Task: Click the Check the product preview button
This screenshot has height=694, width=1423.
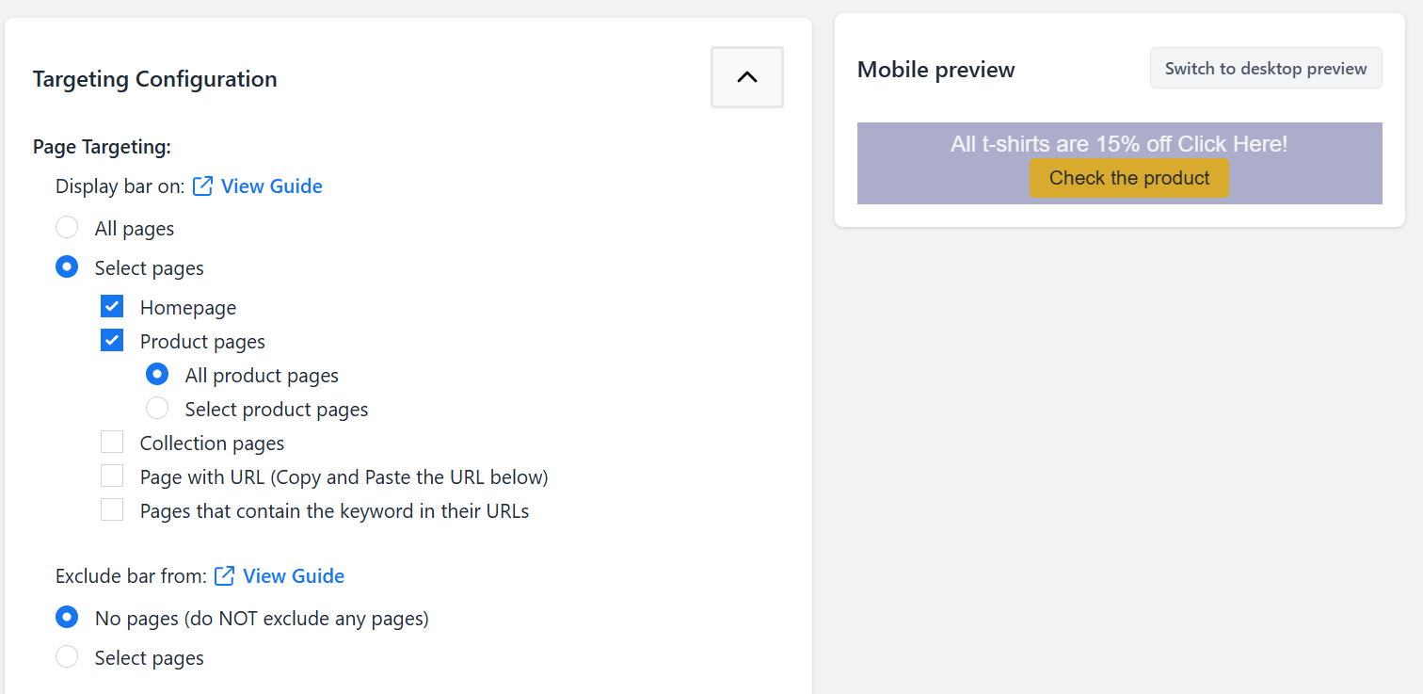Action: coord(1128,178)
